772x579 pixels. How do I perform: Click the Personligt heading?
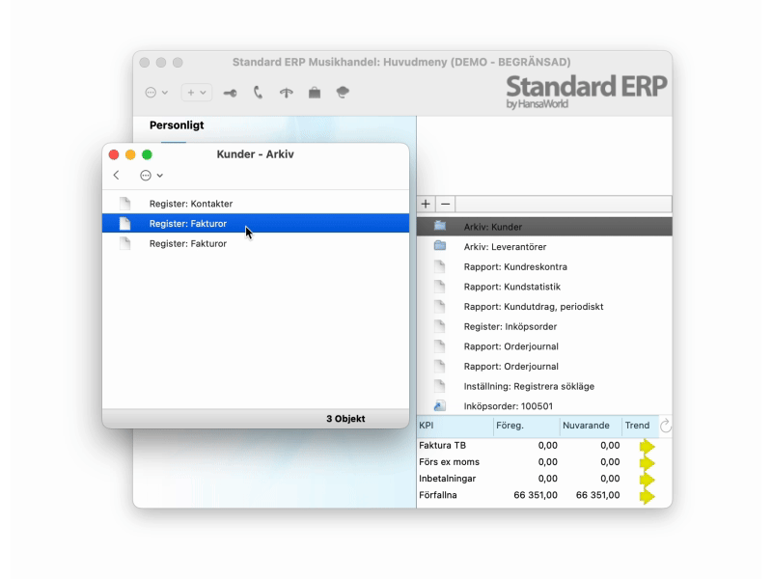pyautogui.click(x=177, y=125)
